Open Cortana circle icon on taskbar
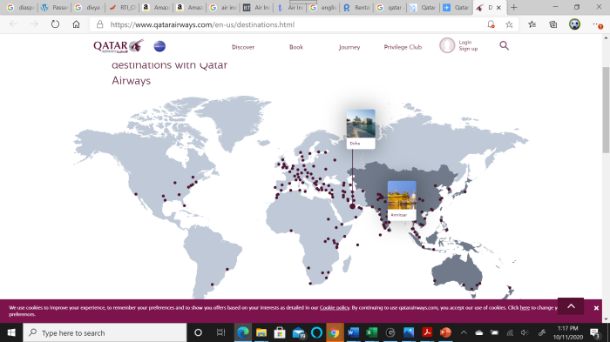610x342 pixels. tap(198, 332)
